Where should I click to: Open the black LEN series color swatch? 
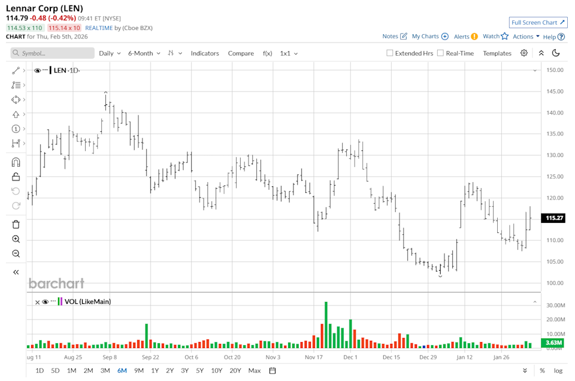pos(50,70)
